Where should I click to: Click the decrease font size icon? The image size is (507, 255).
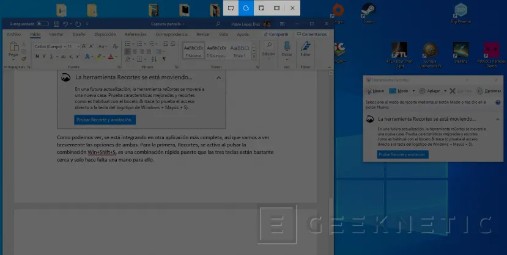(92, 46)
